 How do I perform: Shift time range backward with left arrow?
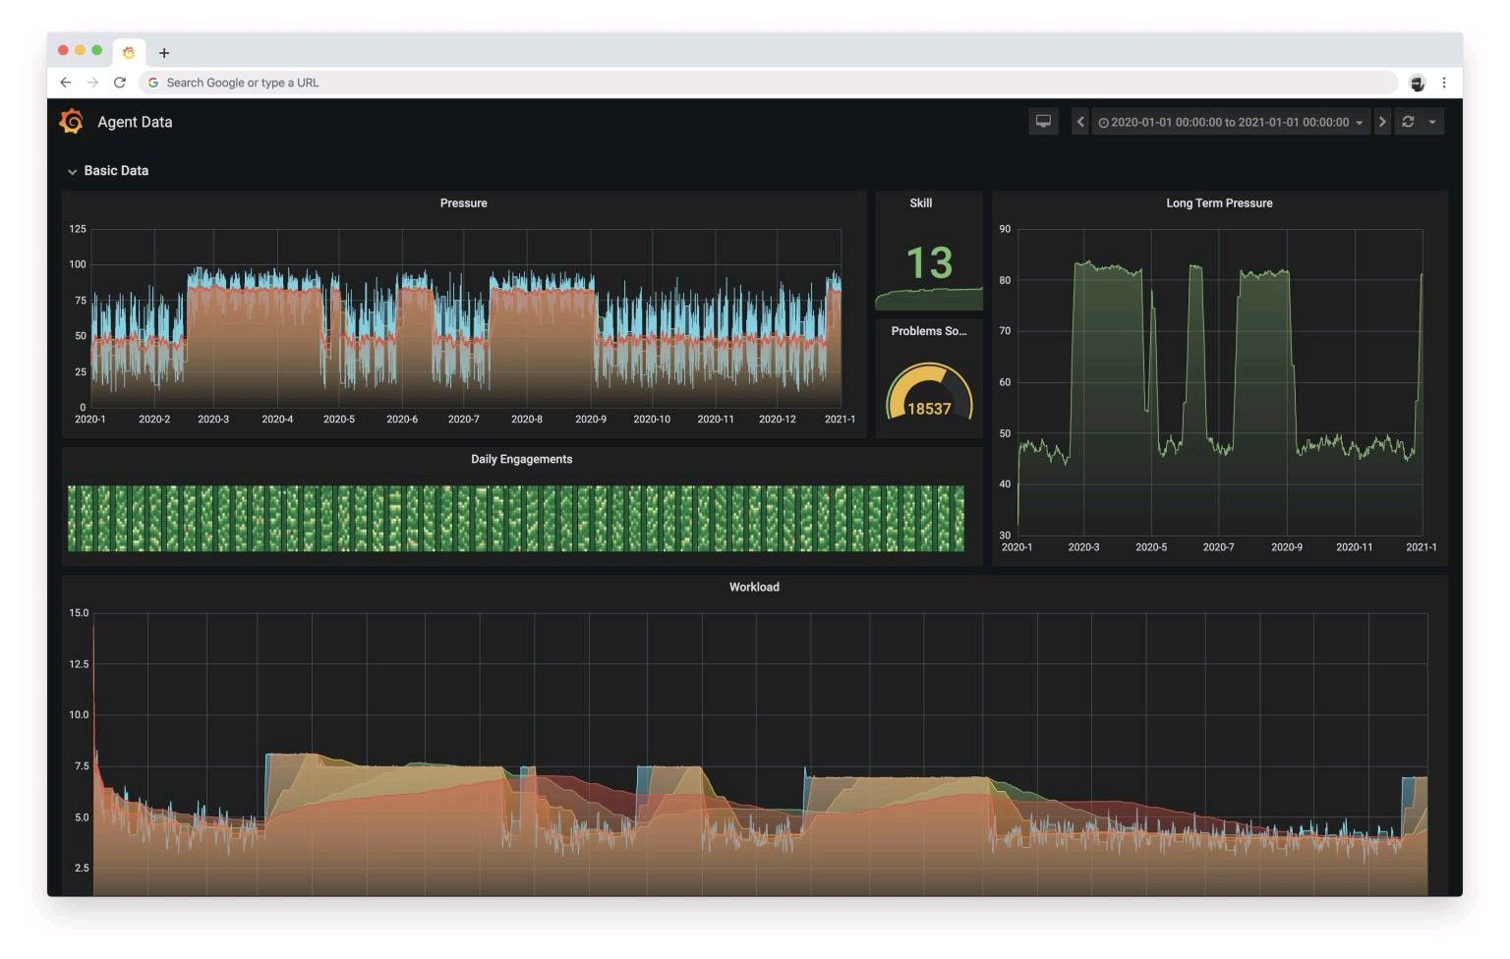pos(1079,122)
